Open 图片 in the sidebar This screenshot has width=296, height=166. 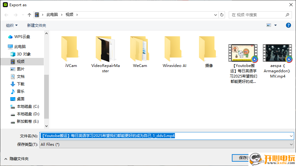coord(18,69)
